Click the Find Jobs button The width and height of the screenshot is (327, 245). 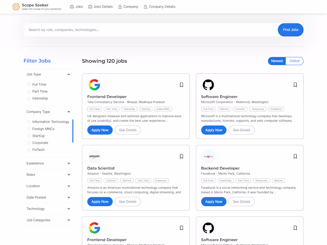tap(290, 30)
